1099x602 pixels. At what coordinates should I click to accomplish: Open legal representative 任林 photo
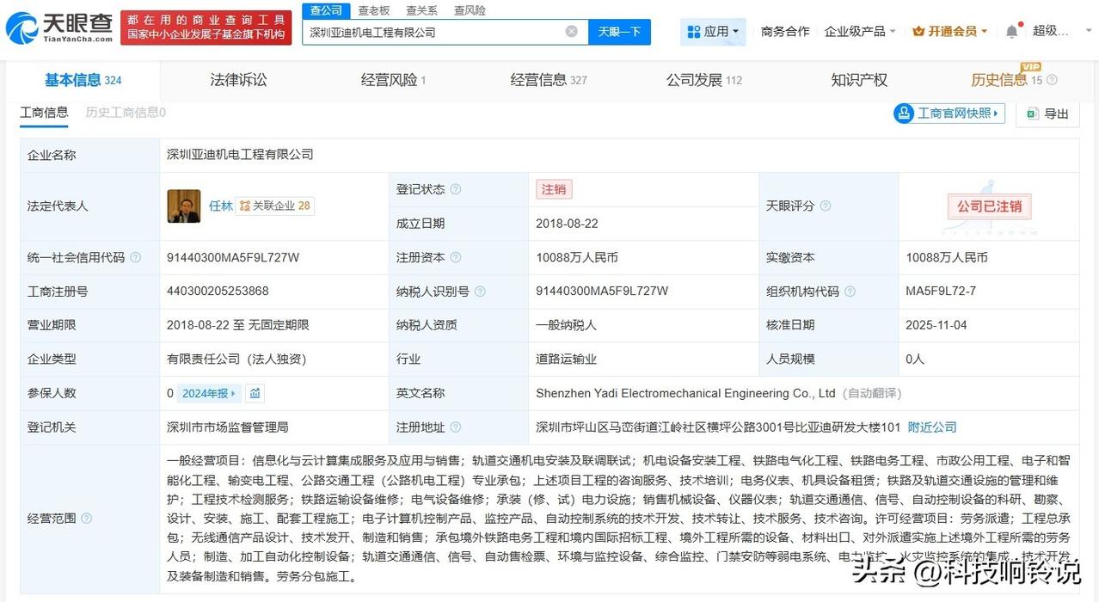(184, 206)
